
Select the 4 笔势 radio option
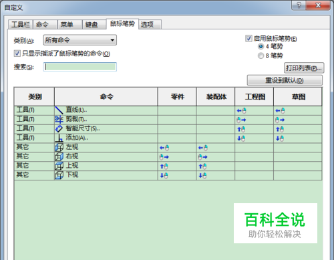pos(261,46)
